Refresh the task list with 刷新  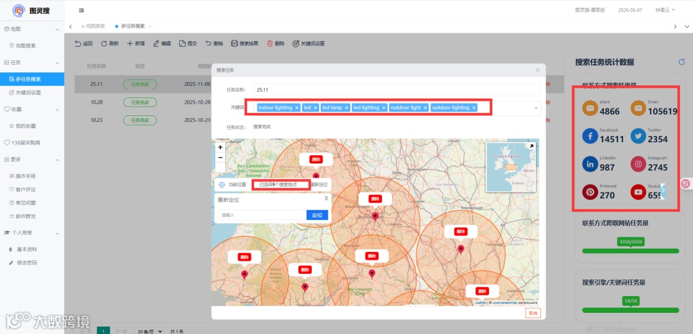pyautogui.click(x=110, y=44)
